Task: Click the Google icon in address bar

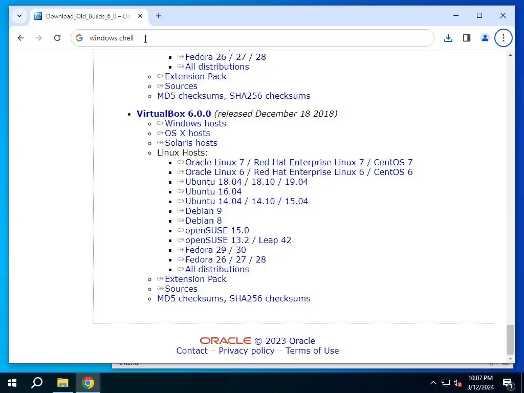Action: tap(79, 38)
